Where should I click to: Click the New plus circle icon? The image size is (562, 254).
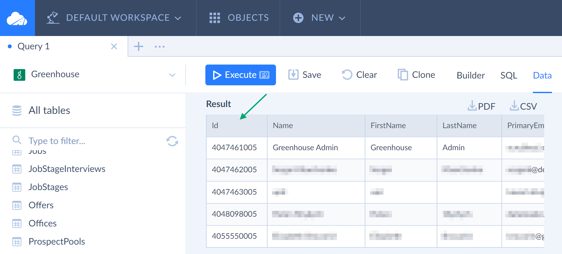pos(298,18)
